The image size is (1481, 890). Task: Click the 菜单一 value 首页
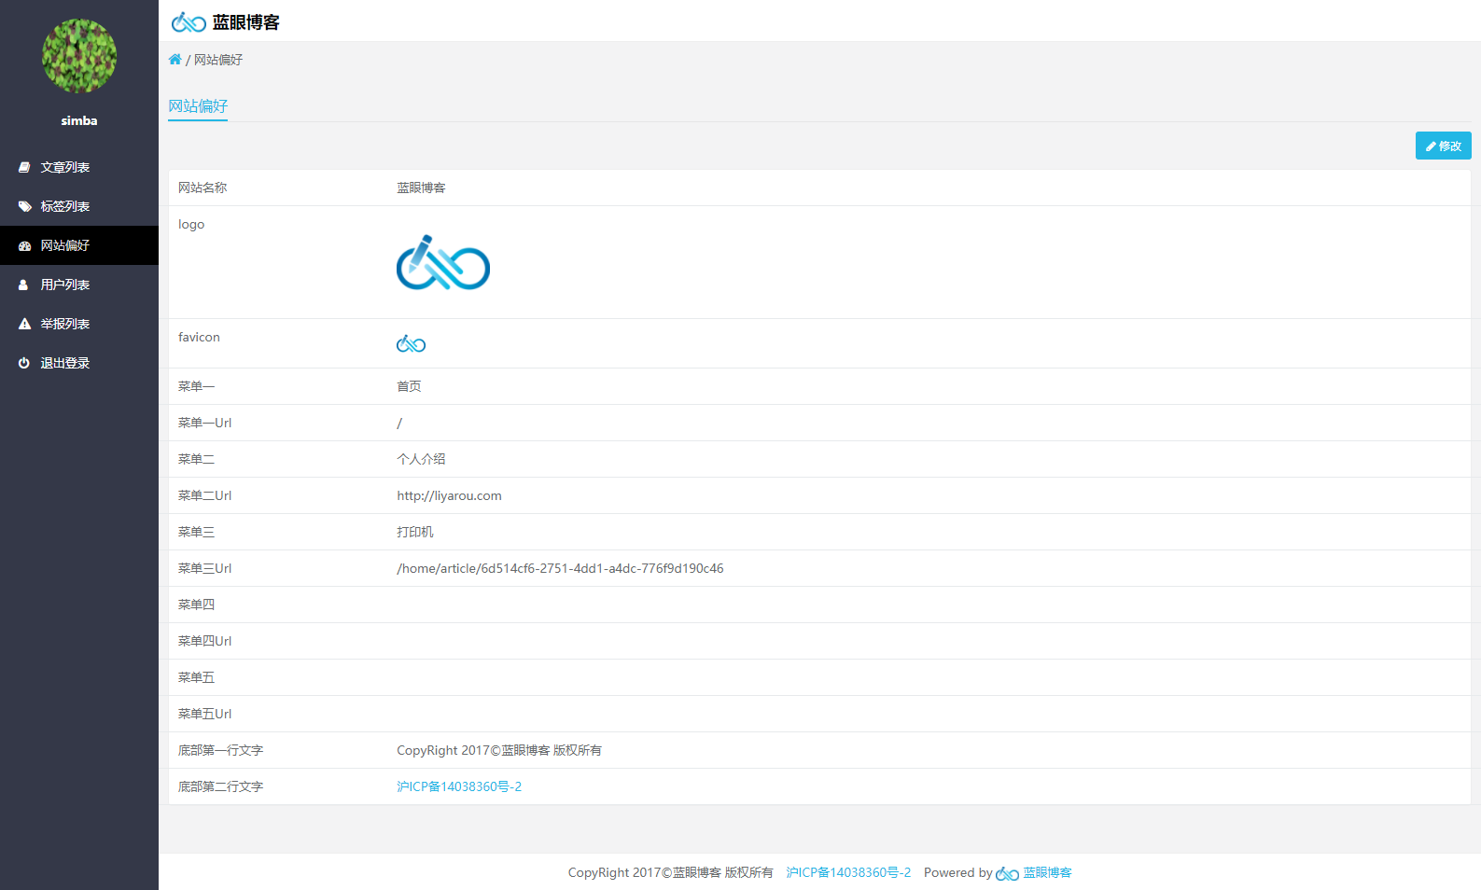click(x=409, y=386)
